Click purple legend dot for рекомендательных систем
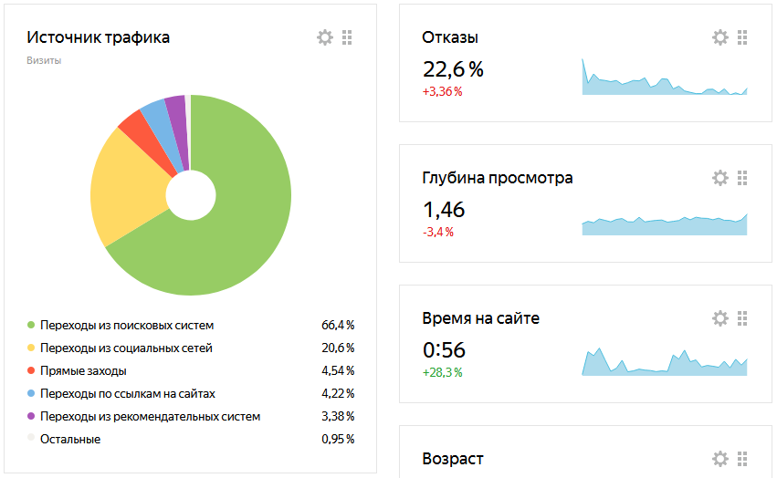The image size is (777, 478). 31,416
